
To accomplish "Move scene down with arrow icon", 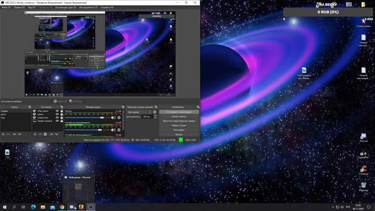I will click(19, 134).
